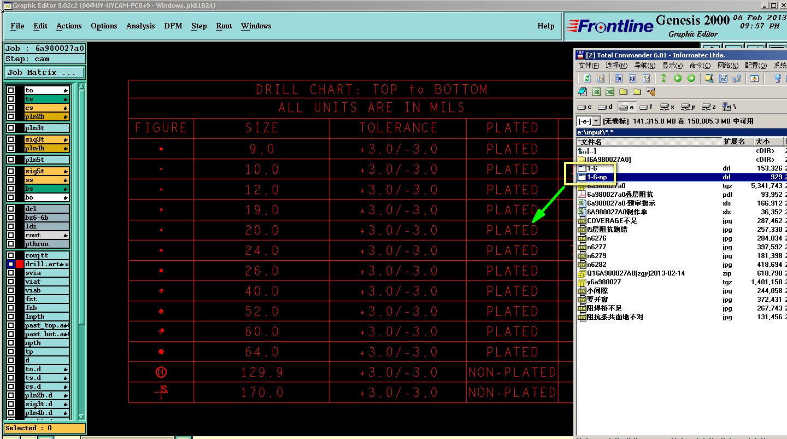Open the File menu in Graphic Editor
The height and width of the screenshot is (439, 787).
[x=17, y=26]
